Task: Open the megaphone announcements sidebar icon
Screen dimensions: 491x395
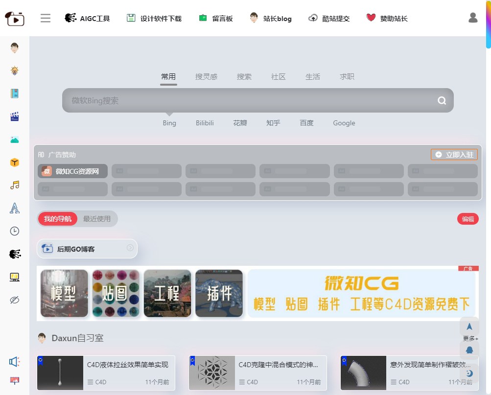Action: coord(14,362)
